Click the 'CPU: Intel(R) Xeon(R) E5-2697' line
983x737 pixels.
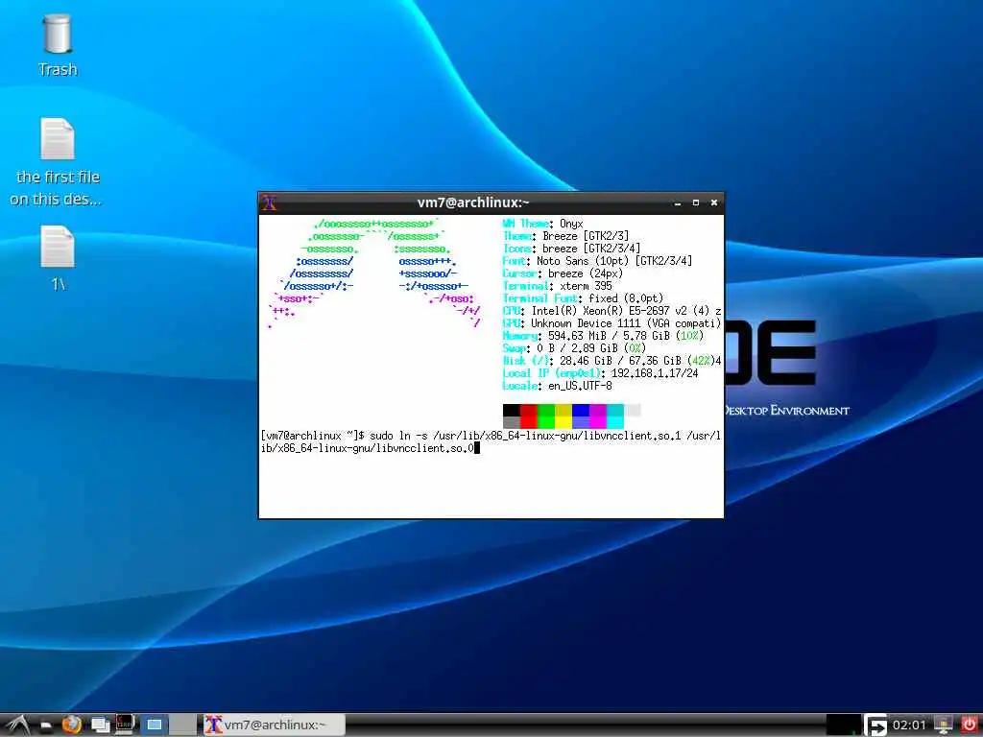pos(611,311)
